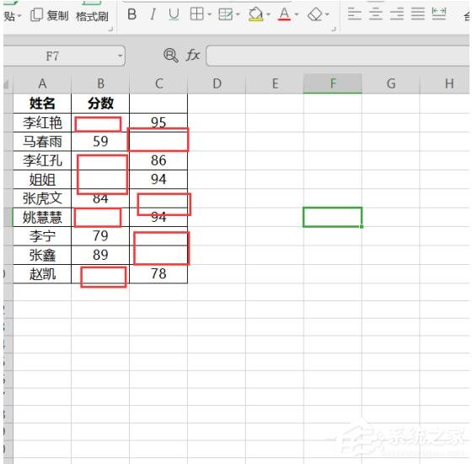Viewport: 472px width, 464px height.
Task: Expand the Name Box dropdown
Action: [120, 56]
